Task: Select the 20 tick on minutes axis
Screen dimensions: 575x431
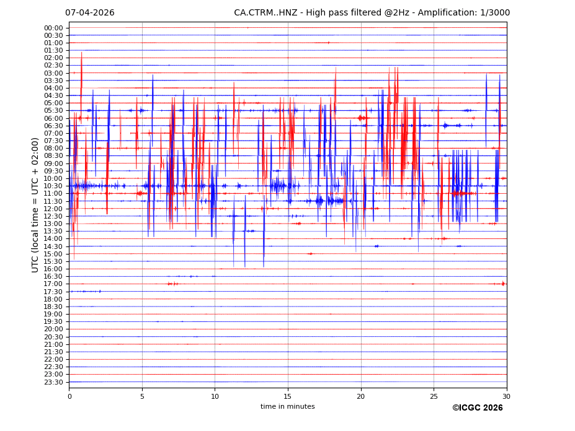Action: tap(361, 396)
